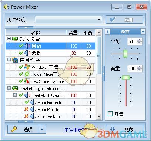Screen dimensions: 151x141
Task: Click the 隐藏 hide button
Action: pos(124,130)
